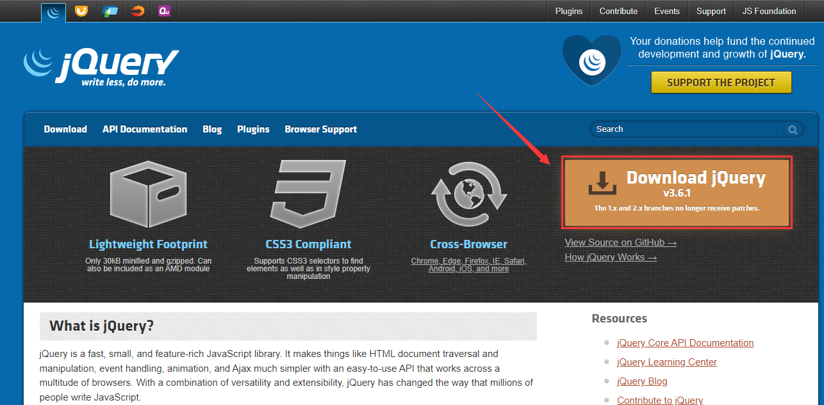Open Plugins in the top bar
The height and width of the screenshot is (405, 824).
pos(569,11)
